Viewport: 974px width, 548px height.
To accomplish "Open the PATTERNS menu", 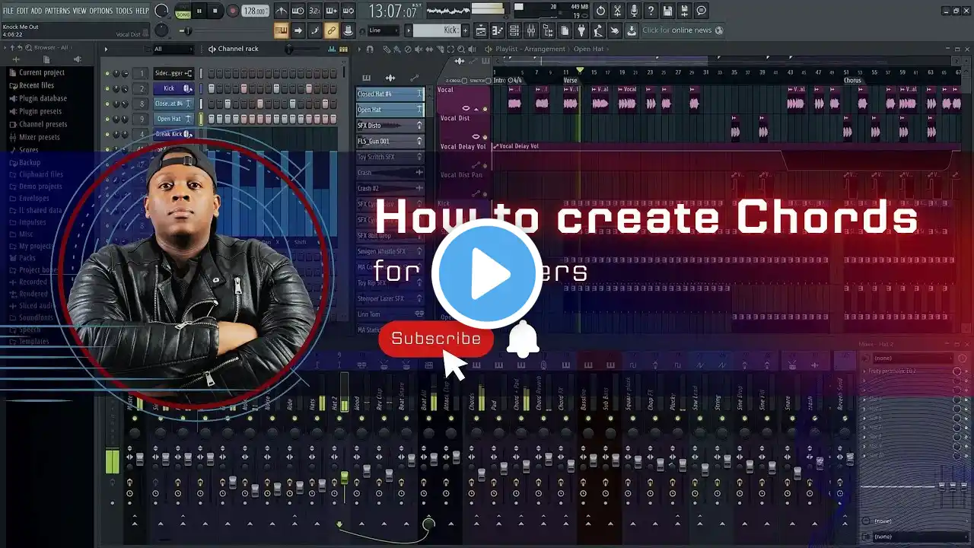I will pyautogui.click(x=57, y=11).
